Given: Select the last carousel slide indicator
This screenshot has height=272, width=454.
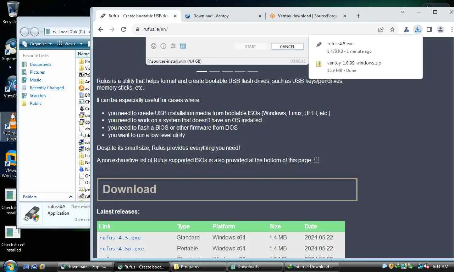Looking at the screenshot, I should pyautogui.click(x=253, y=71).
